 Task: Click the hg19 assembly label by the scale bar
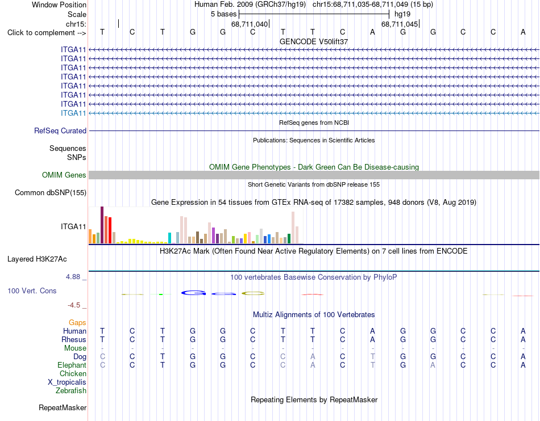(x=402, y=14)
